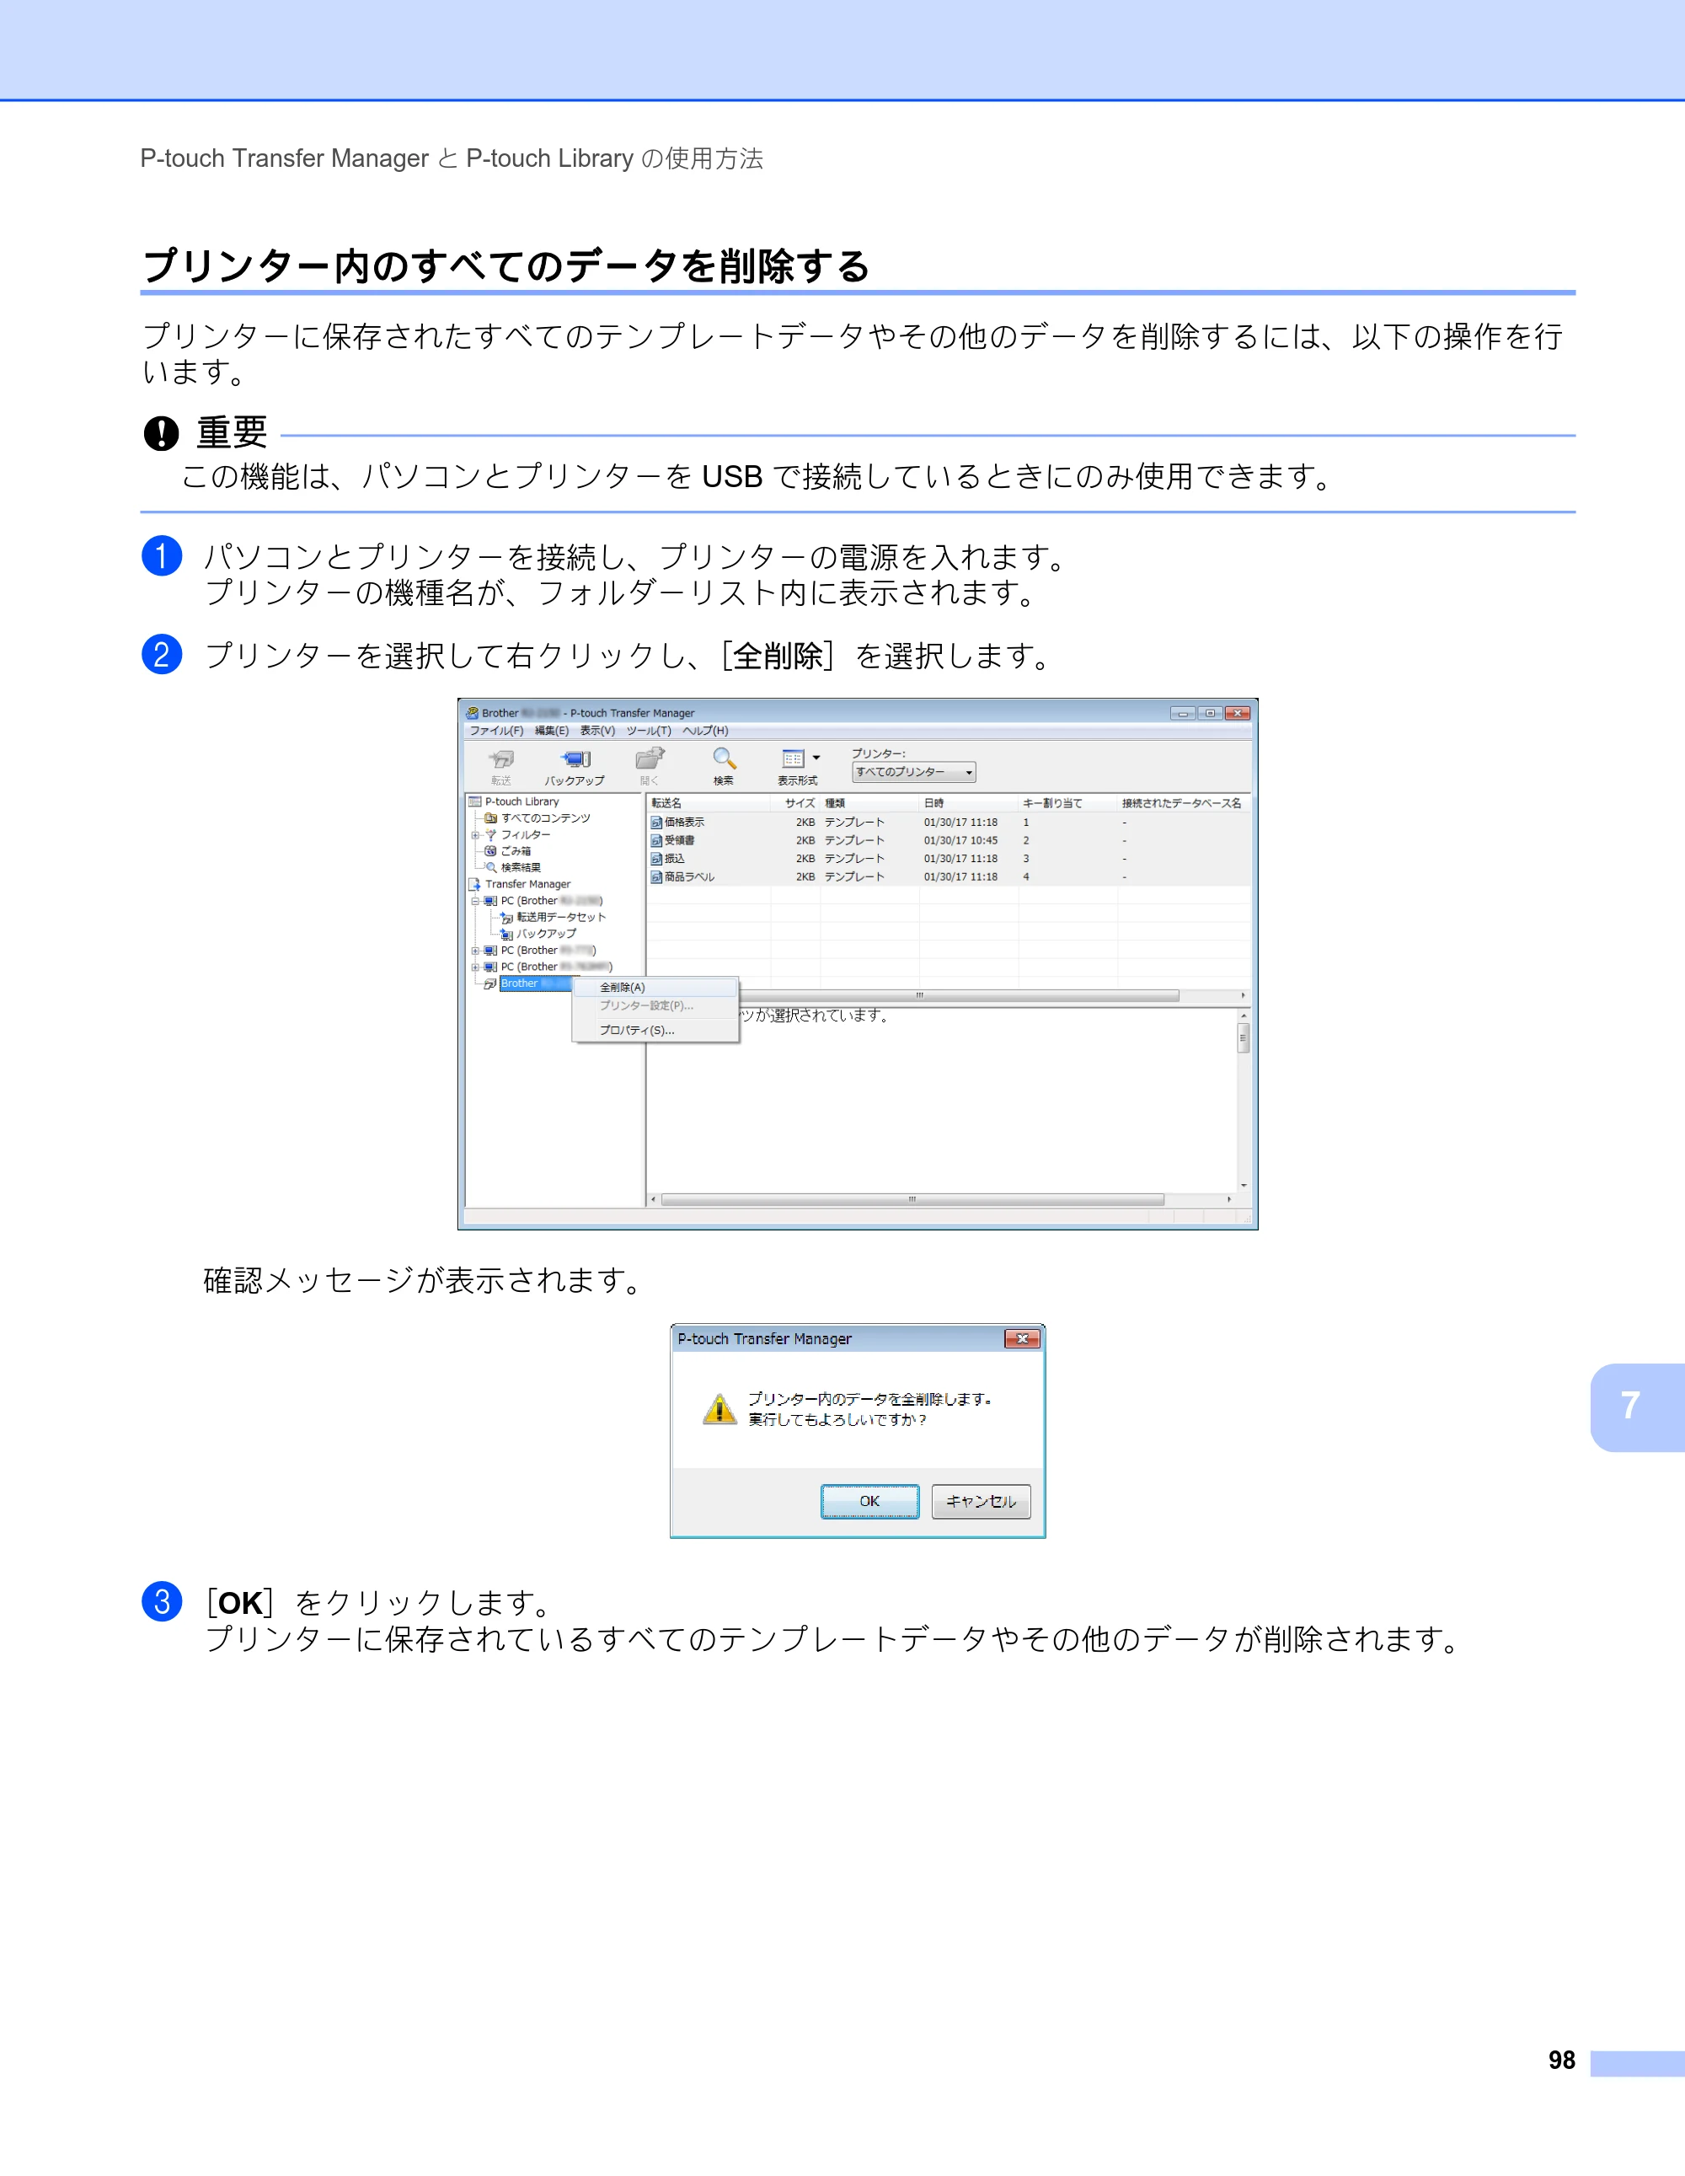Click the 転送 (Transfer) toolbar icon
The image size is (1685, 2176).
click(x=501, y=760)
